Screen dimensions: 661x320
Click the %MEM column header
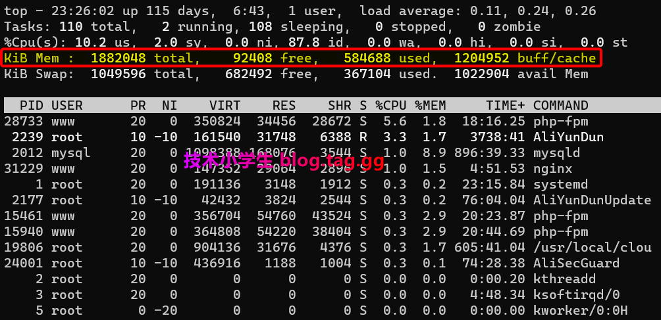(x=431, y=105)
